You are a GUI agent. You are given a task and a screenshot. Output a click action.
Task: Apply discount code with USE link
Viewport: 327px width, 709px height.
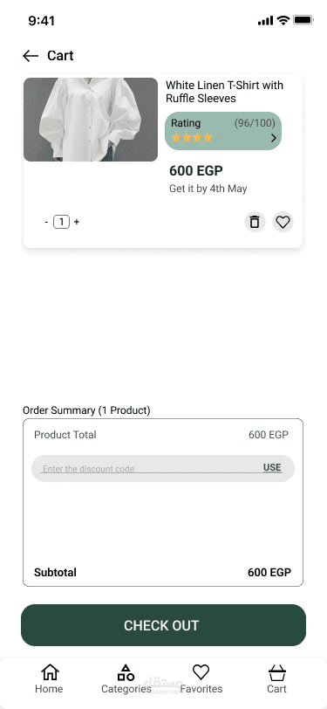tap(272, 467)
